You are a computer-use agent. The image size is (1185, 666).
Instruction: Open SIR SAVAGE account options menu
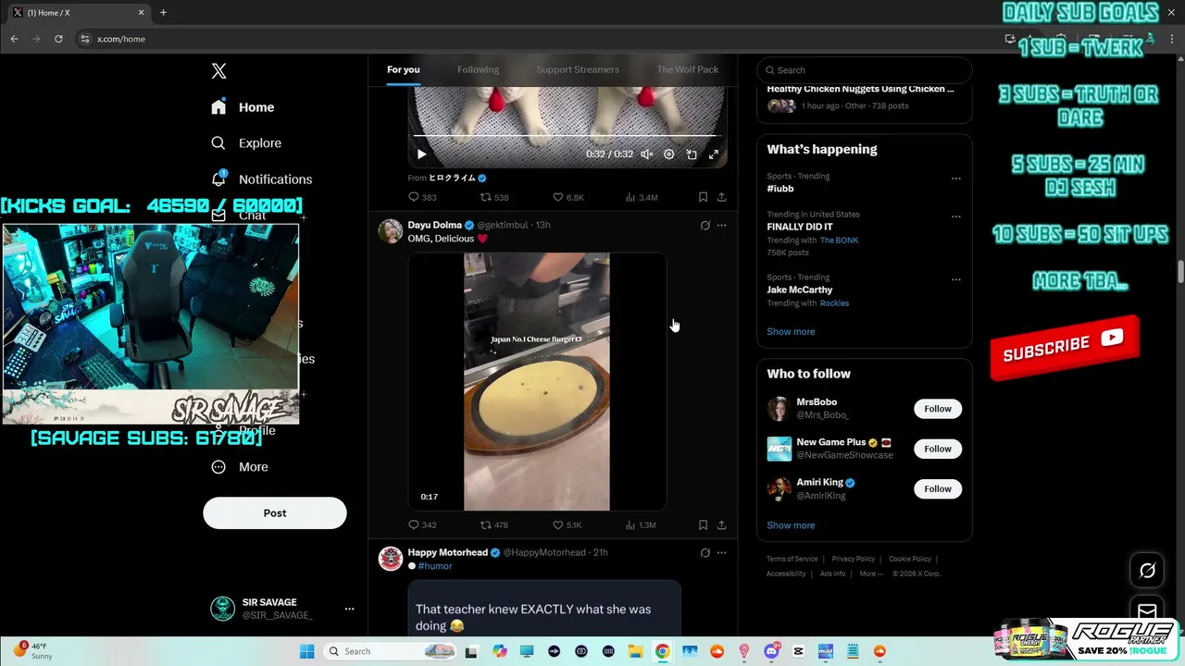click(349, 609)
